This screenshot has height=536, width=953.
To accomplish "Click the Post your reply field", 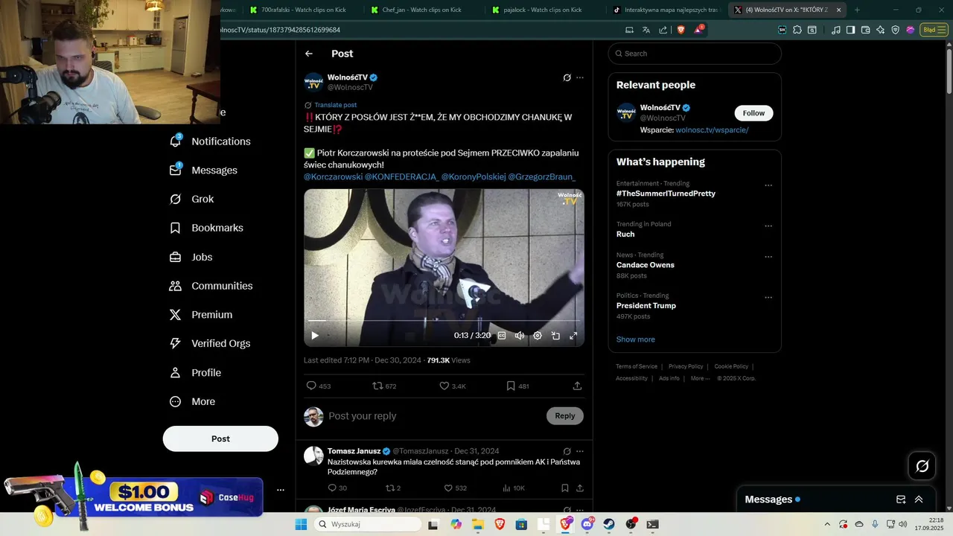I will (x=433, y=416).
